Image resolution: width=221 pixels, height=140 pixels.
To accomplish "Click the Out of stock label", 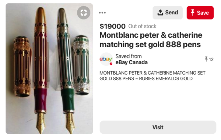I will [x=142, y=26].
